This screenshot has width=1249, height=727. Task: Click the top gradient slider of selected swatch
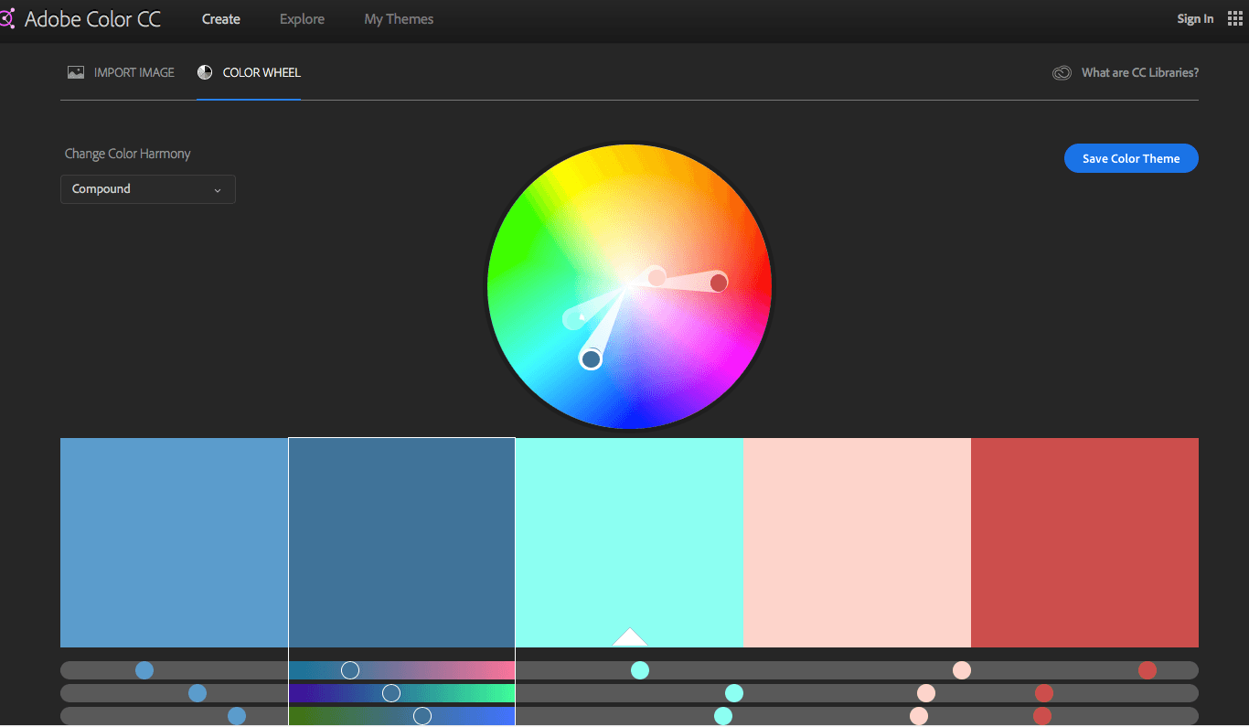point(401,670)
